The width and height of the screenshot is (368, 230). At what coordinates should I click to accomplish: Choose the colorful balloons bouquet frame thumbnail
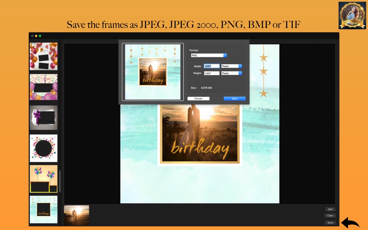coord(43,179)
